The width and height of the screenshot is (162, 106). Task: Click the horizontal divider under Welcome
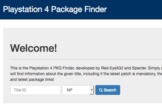[86, 59]
